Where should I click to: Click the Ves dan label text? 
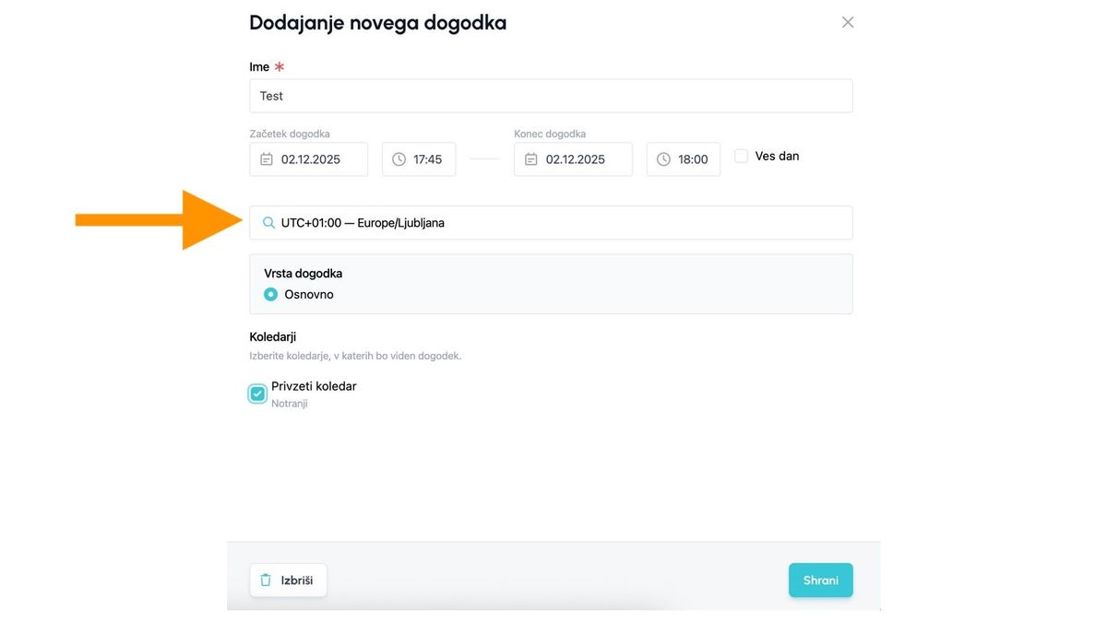point(777,157)
